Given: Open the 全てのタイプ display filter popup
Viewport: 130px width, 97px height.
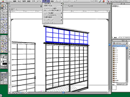Looking at the screenshot, I should tap(122, 84).
